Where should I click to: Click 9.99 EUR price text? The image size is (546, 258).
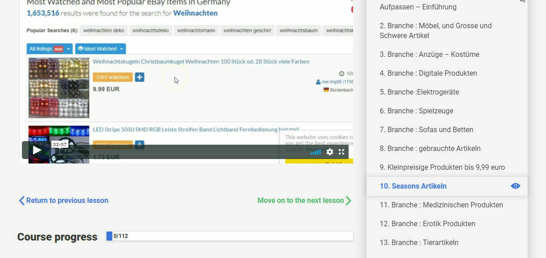point(106,89)
